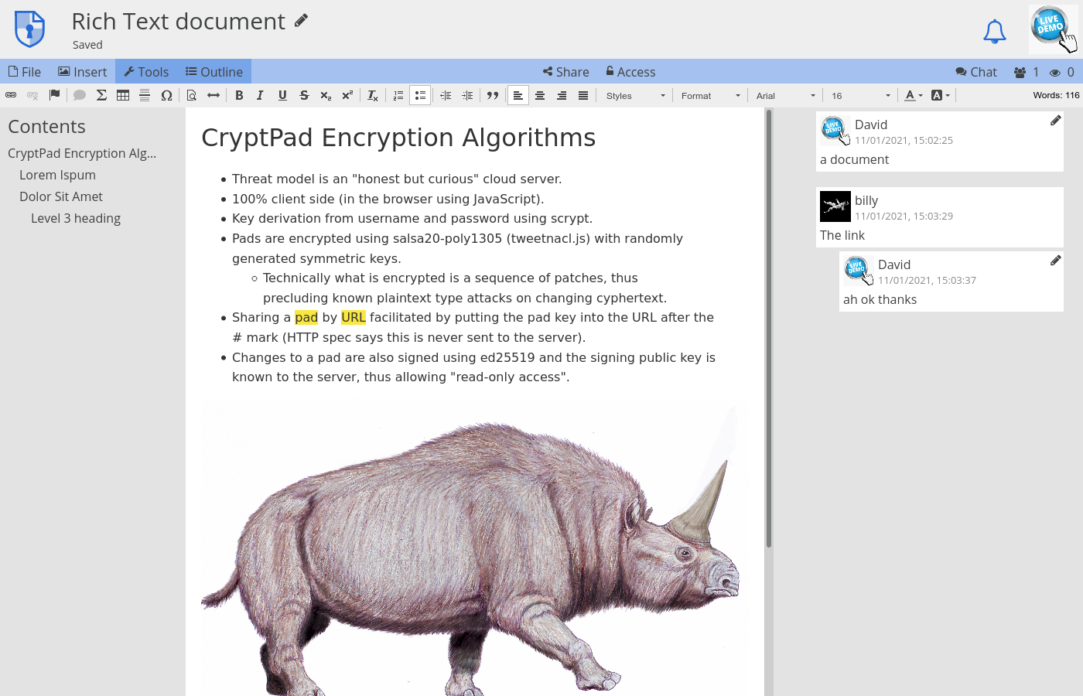Image resolution: width=1083 pixels, height=696 pixels.
Task: Open the Arial font family dropdown
Action: click(x=785, y=95)
